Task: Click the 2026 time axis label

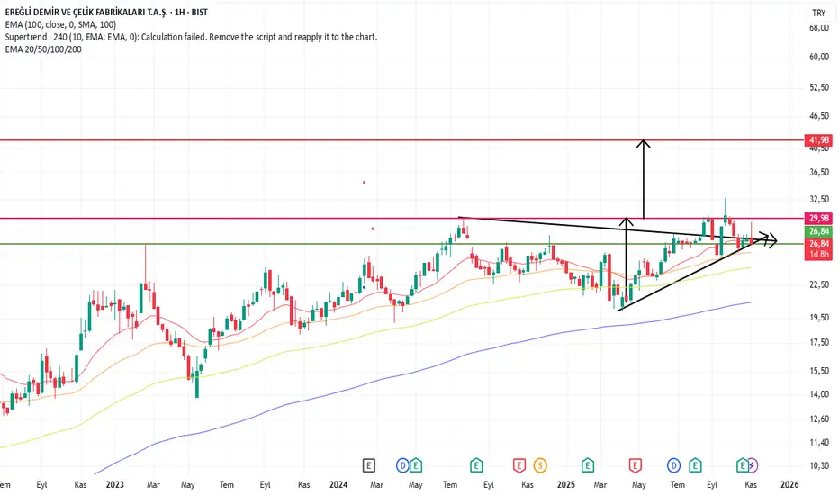Action: [789, 484]
